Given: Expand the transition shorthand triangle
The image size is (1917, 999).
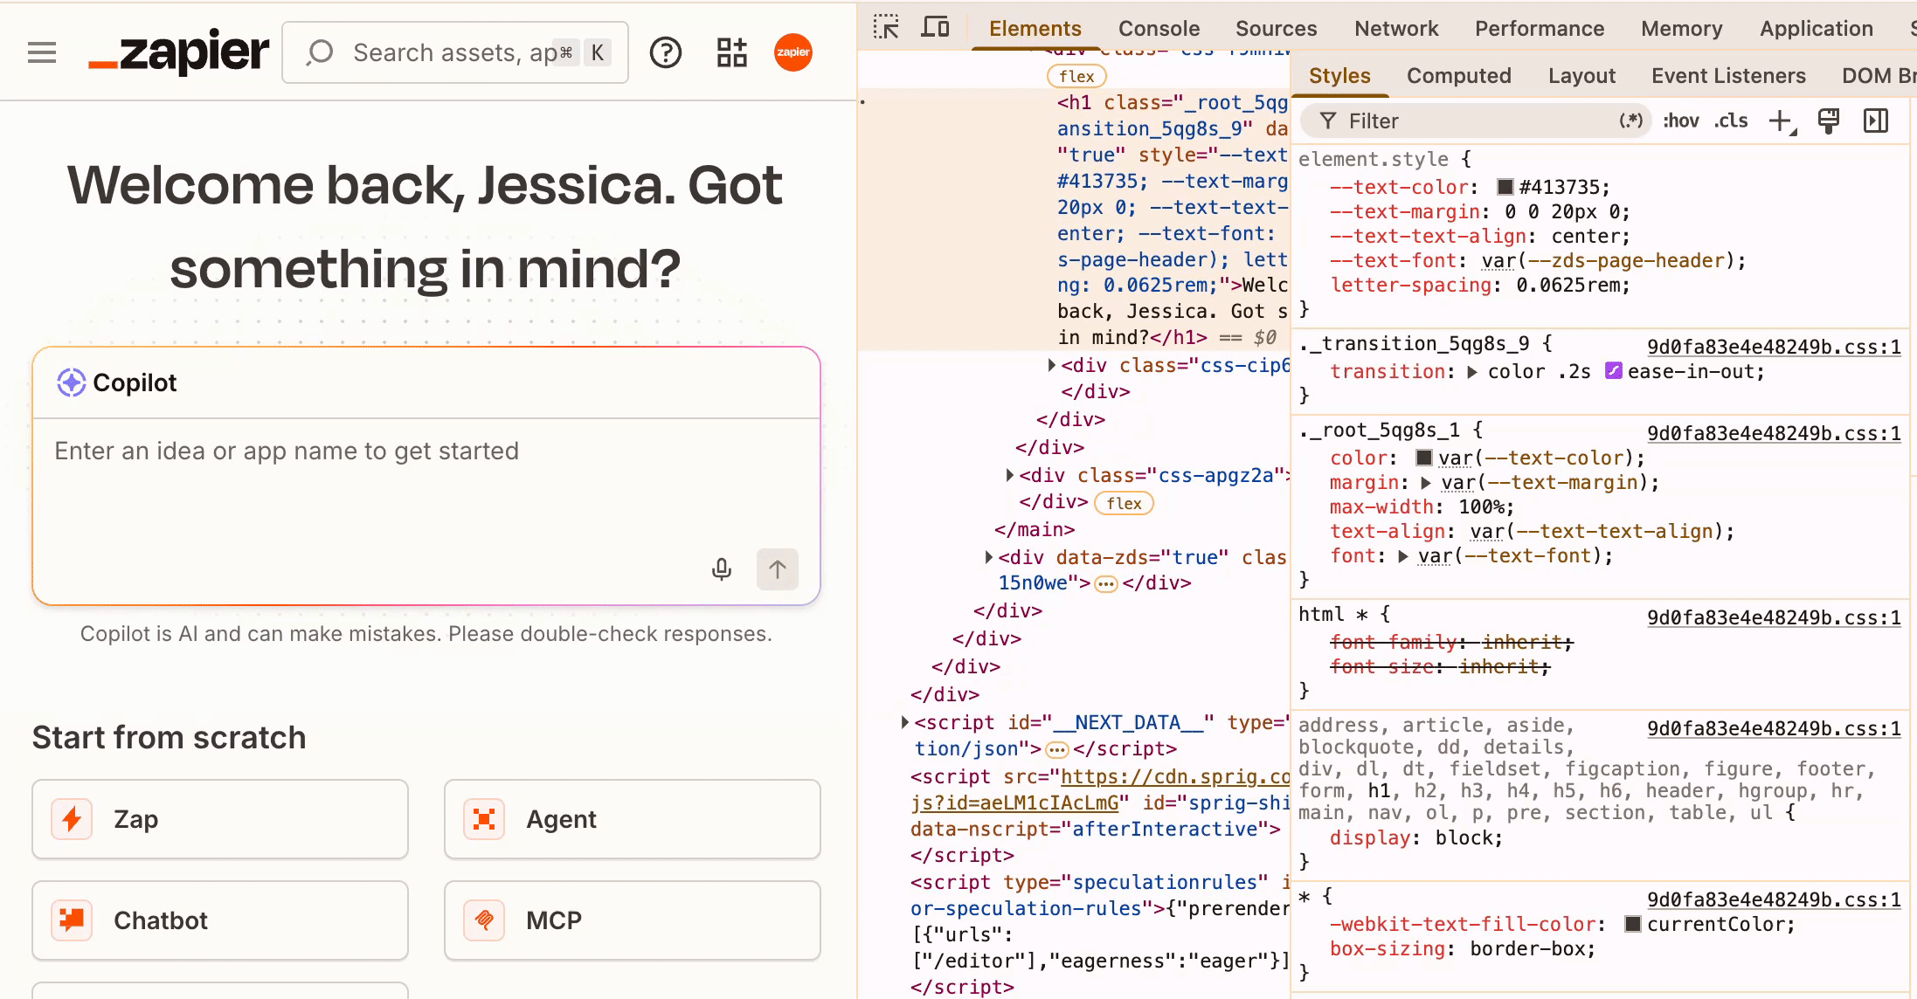Looking at the screenshot, I should pyautogui.click(x=1472, y=372).
